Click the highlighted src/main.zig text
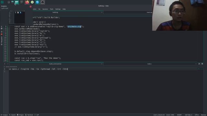Image resolution: width=207 pixels, height=116 pixels. click(x=74, y=26)
